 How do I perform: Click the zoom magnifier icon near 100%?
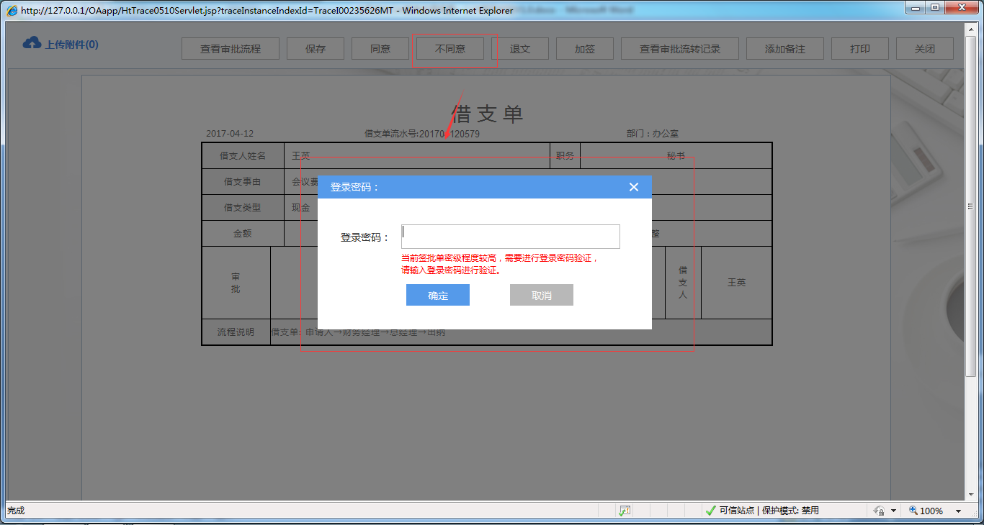[x=913, y=510]
